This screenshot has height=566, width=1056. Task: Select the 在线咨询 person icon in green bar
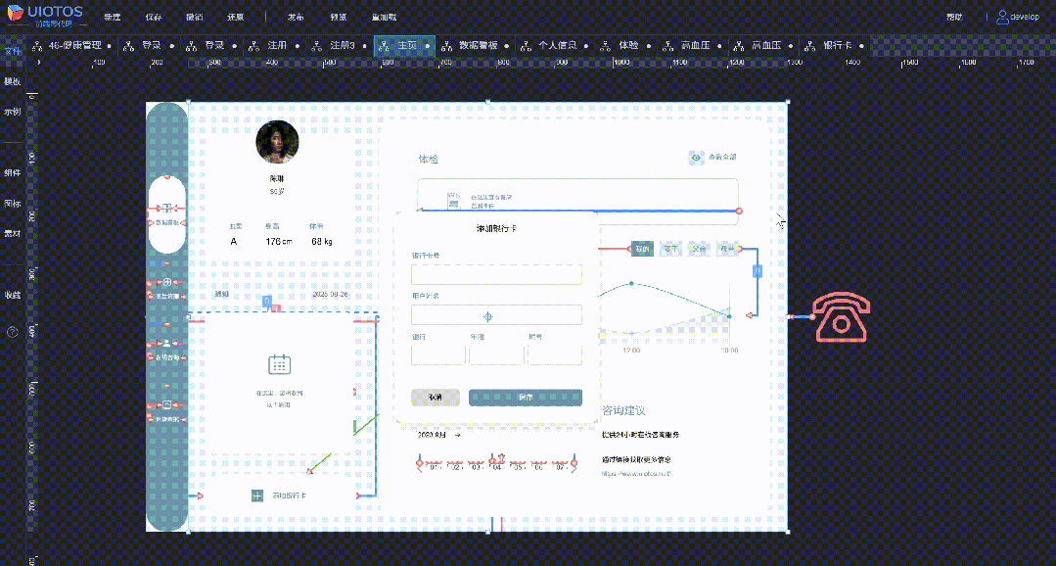click(x=166, y=344)
